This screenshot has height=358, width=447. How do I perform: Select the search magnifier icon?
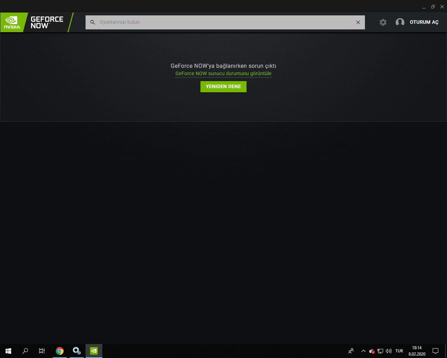[x=93, y=22]
